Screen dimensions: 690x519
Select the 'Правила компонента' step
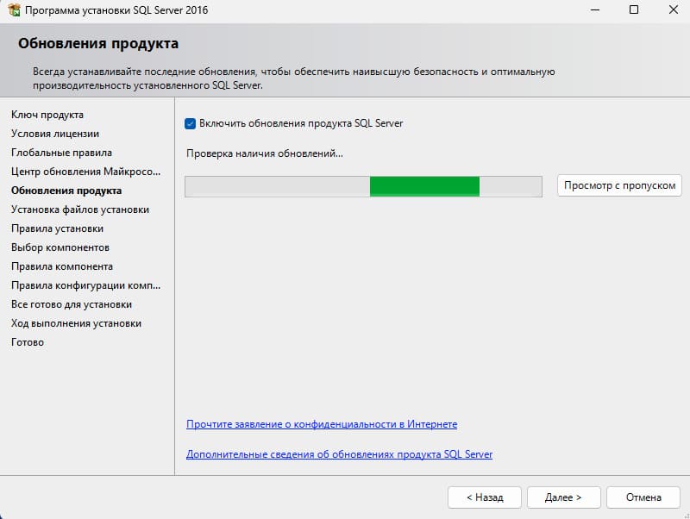pyautogui.click(x=62, y=266)
